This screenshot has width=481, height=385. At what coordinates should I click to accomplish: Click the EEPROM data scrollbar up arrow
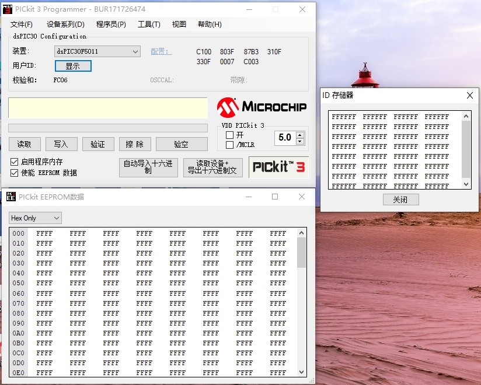pos(302,233)
